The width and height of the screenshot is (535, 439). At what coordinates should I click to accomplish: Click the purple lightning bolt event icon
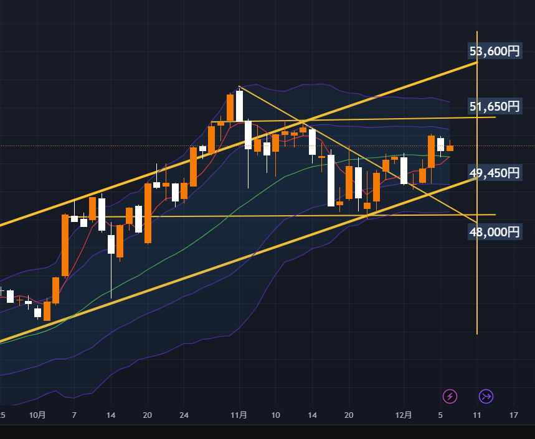[450, 397]
